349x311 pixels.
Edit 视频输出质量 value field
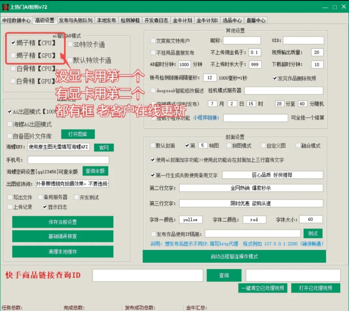317,53
